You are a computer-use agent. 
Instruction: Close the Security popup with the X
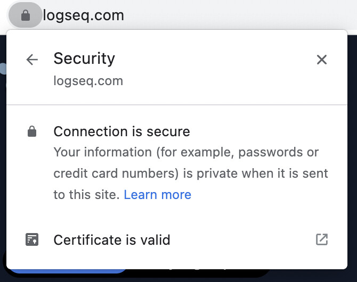point(322,60)
